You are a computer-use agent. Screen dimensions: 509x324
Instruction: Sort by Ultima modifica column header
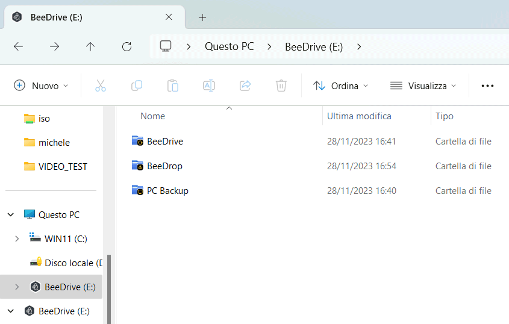359,116
